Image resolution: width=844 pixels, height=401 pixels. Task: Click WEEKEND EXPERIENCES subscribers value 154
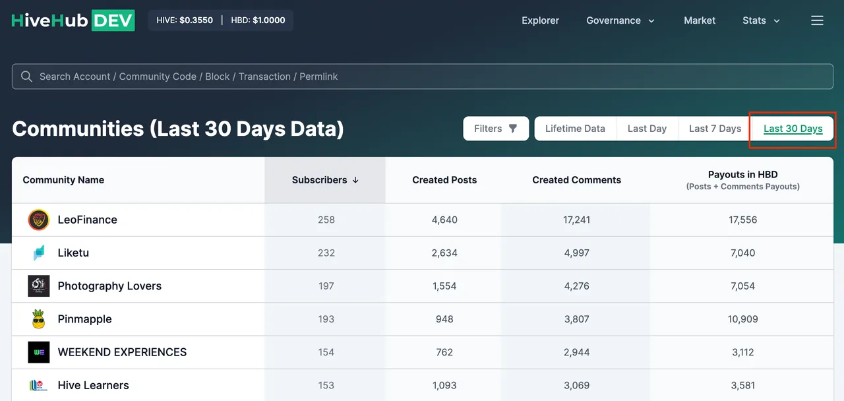[x=326, y=352]
